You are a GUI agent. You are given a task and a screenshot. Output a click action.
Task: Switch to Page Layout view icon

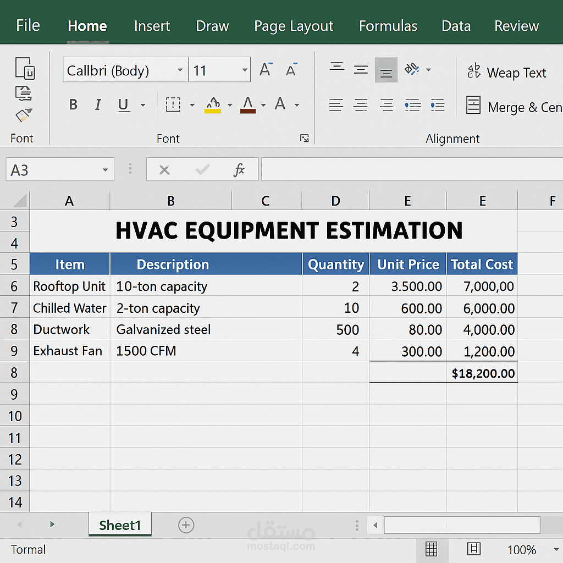coord(473,549)
